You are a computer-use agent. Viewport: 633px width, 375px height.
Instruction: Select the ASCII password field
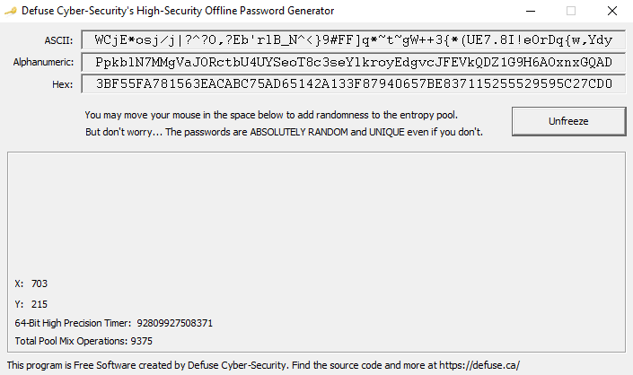tap(353, 39)
